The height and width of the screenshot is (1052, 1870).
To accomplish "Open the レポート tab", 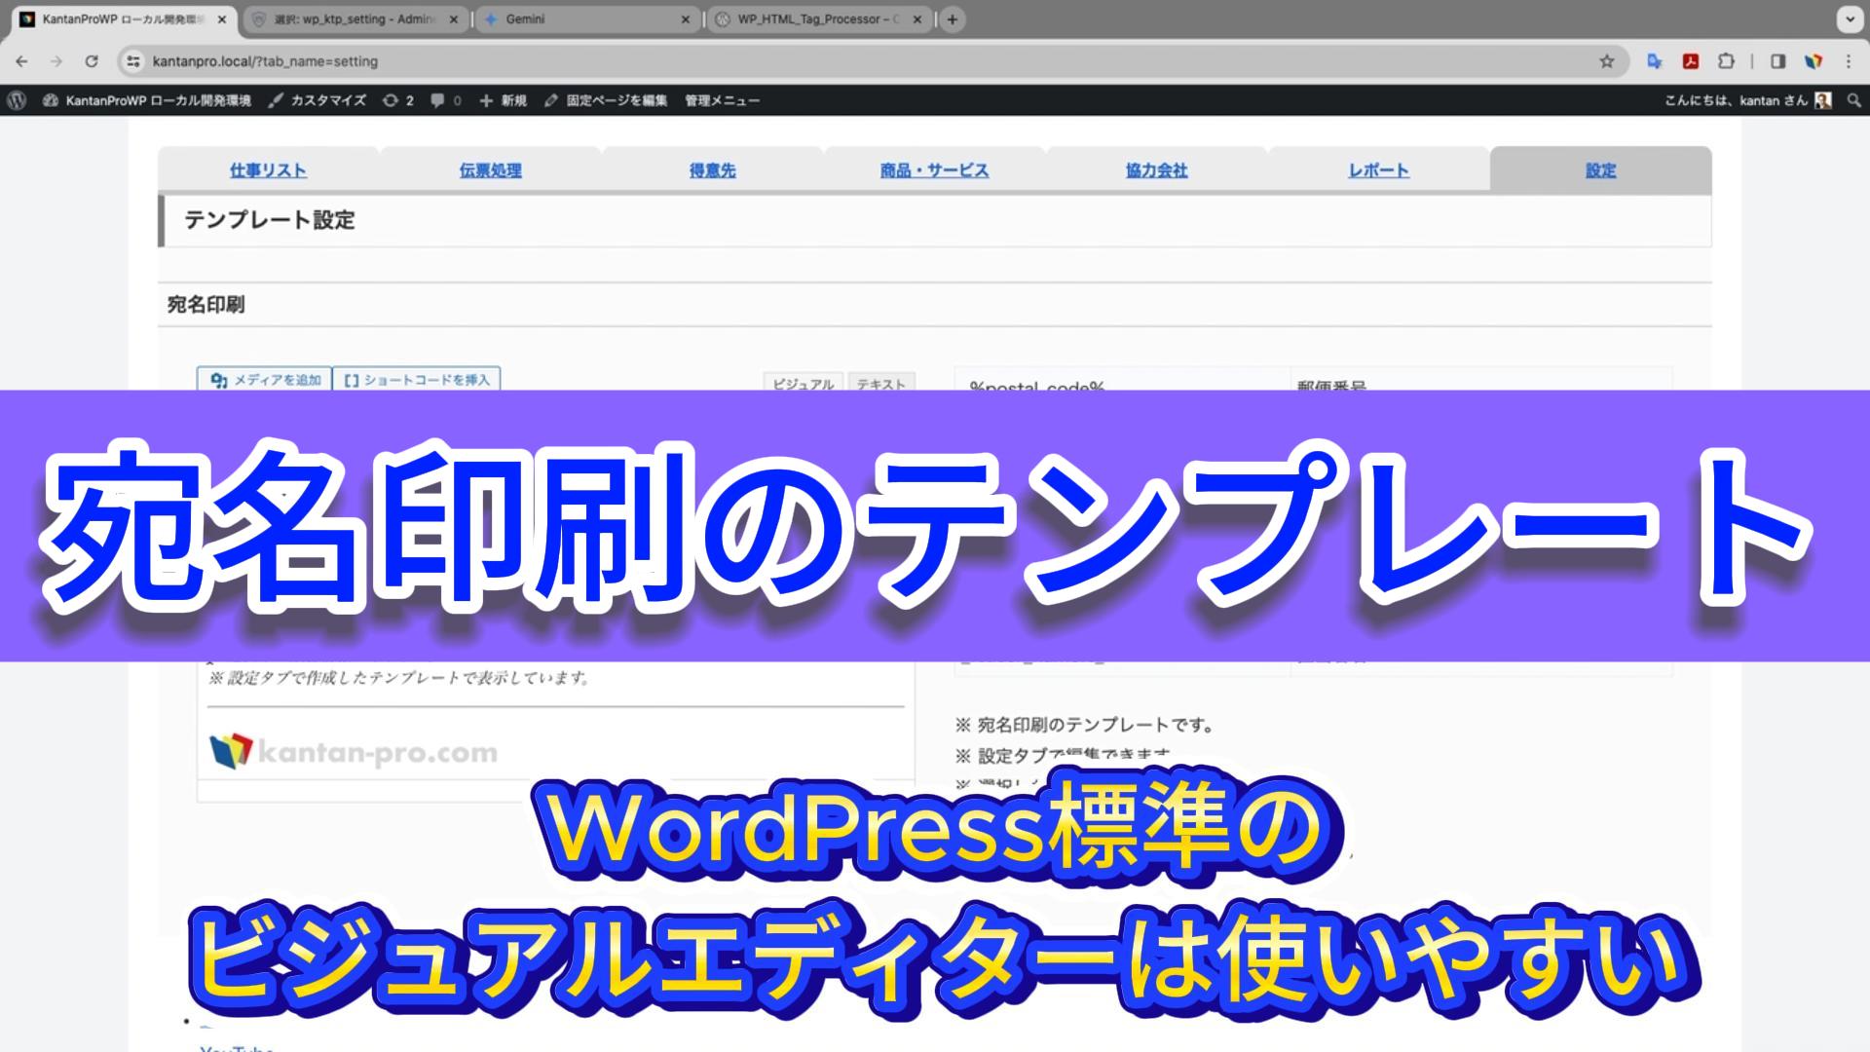I will (x=1378, y=170).
